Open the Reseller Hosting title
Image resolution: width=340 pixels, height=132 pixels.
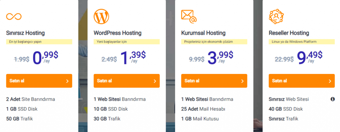coord(289,33)
